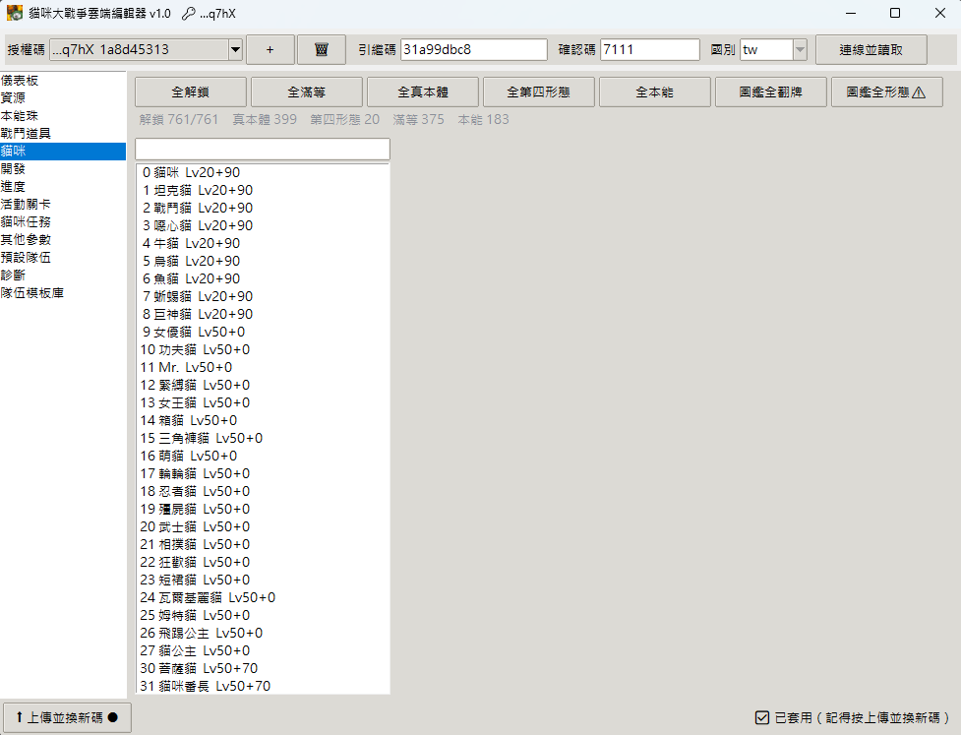The image size is (961, 735).
Task: Select list row 1 坦克貓 Lv20+90
Action: click(263, 191)
